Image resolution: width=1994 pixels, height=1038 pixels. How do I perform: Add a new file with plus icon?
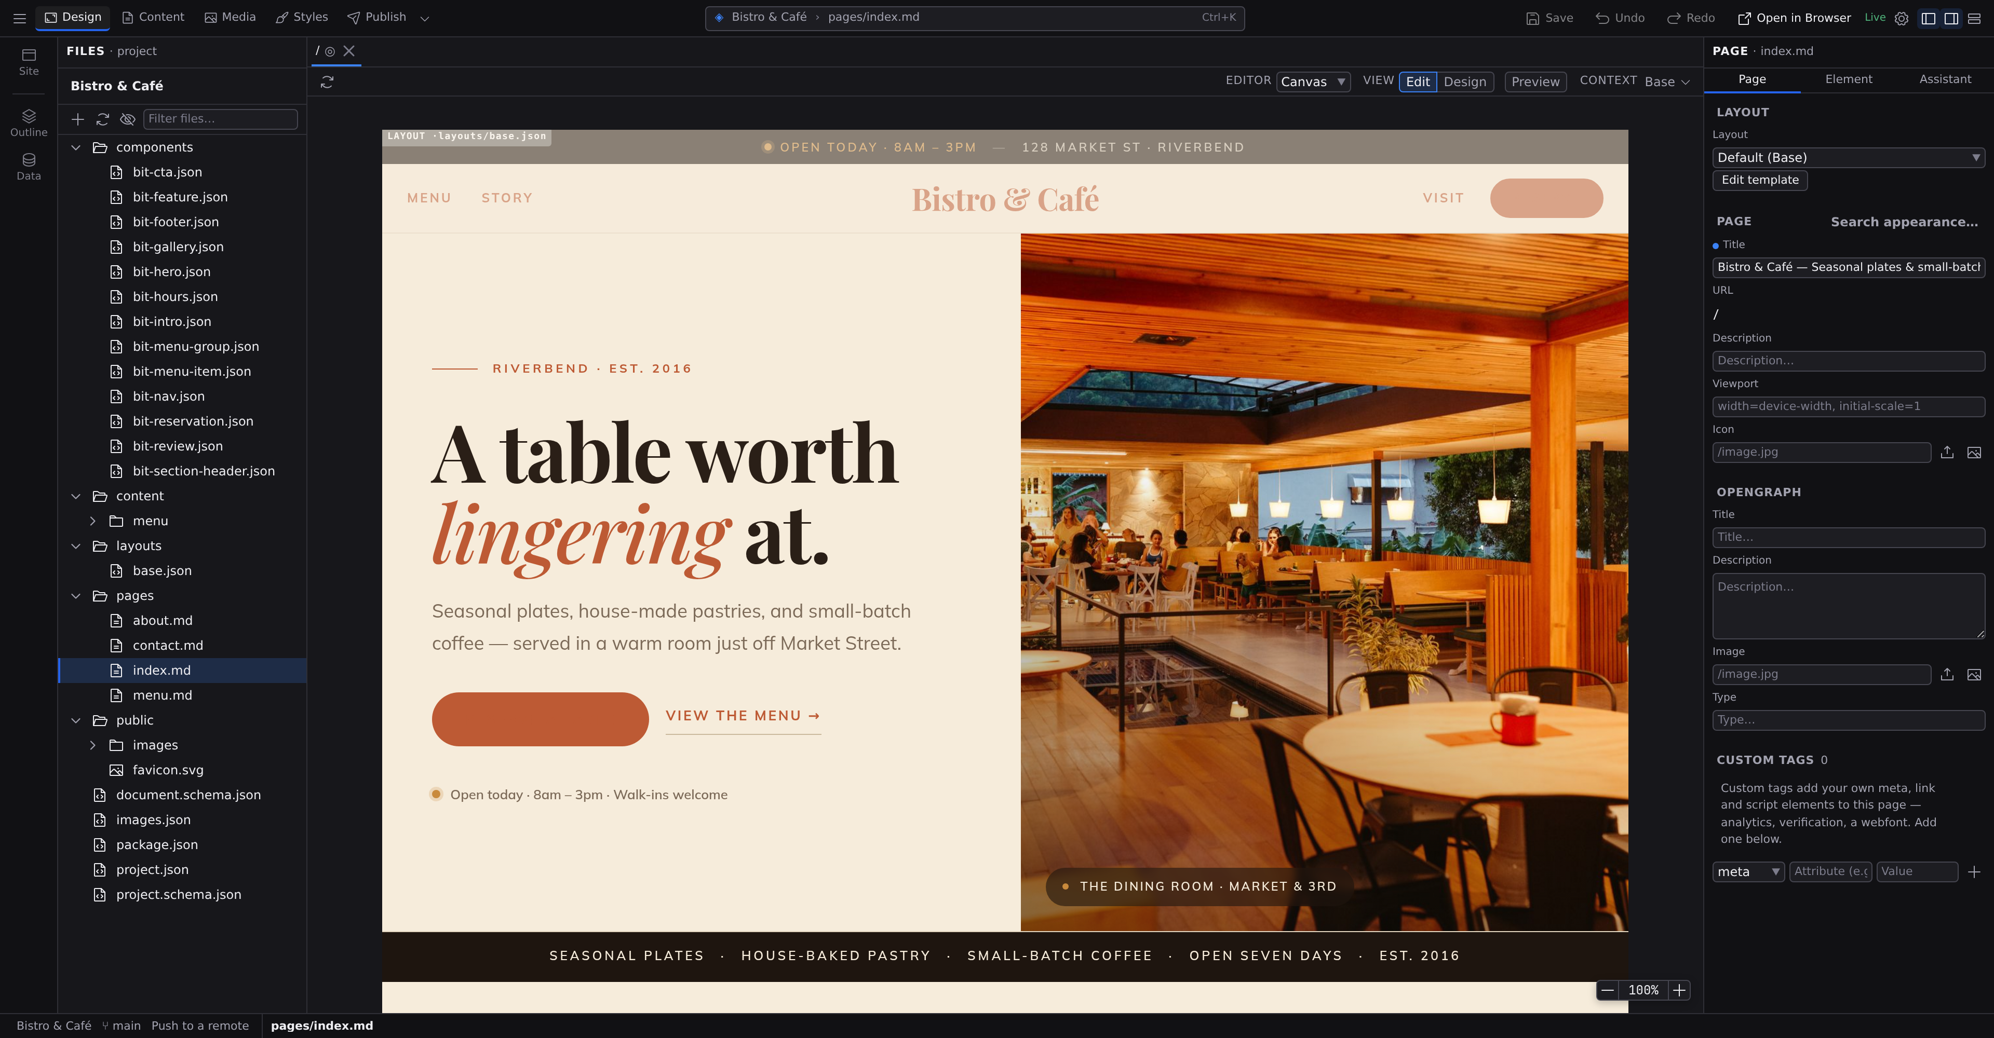click(77, 119)
